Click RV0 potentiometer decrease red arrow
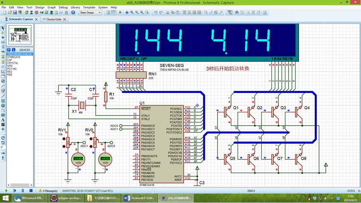Screen dimensions: 361x203 pyautogui.click(x=91, y=146)
